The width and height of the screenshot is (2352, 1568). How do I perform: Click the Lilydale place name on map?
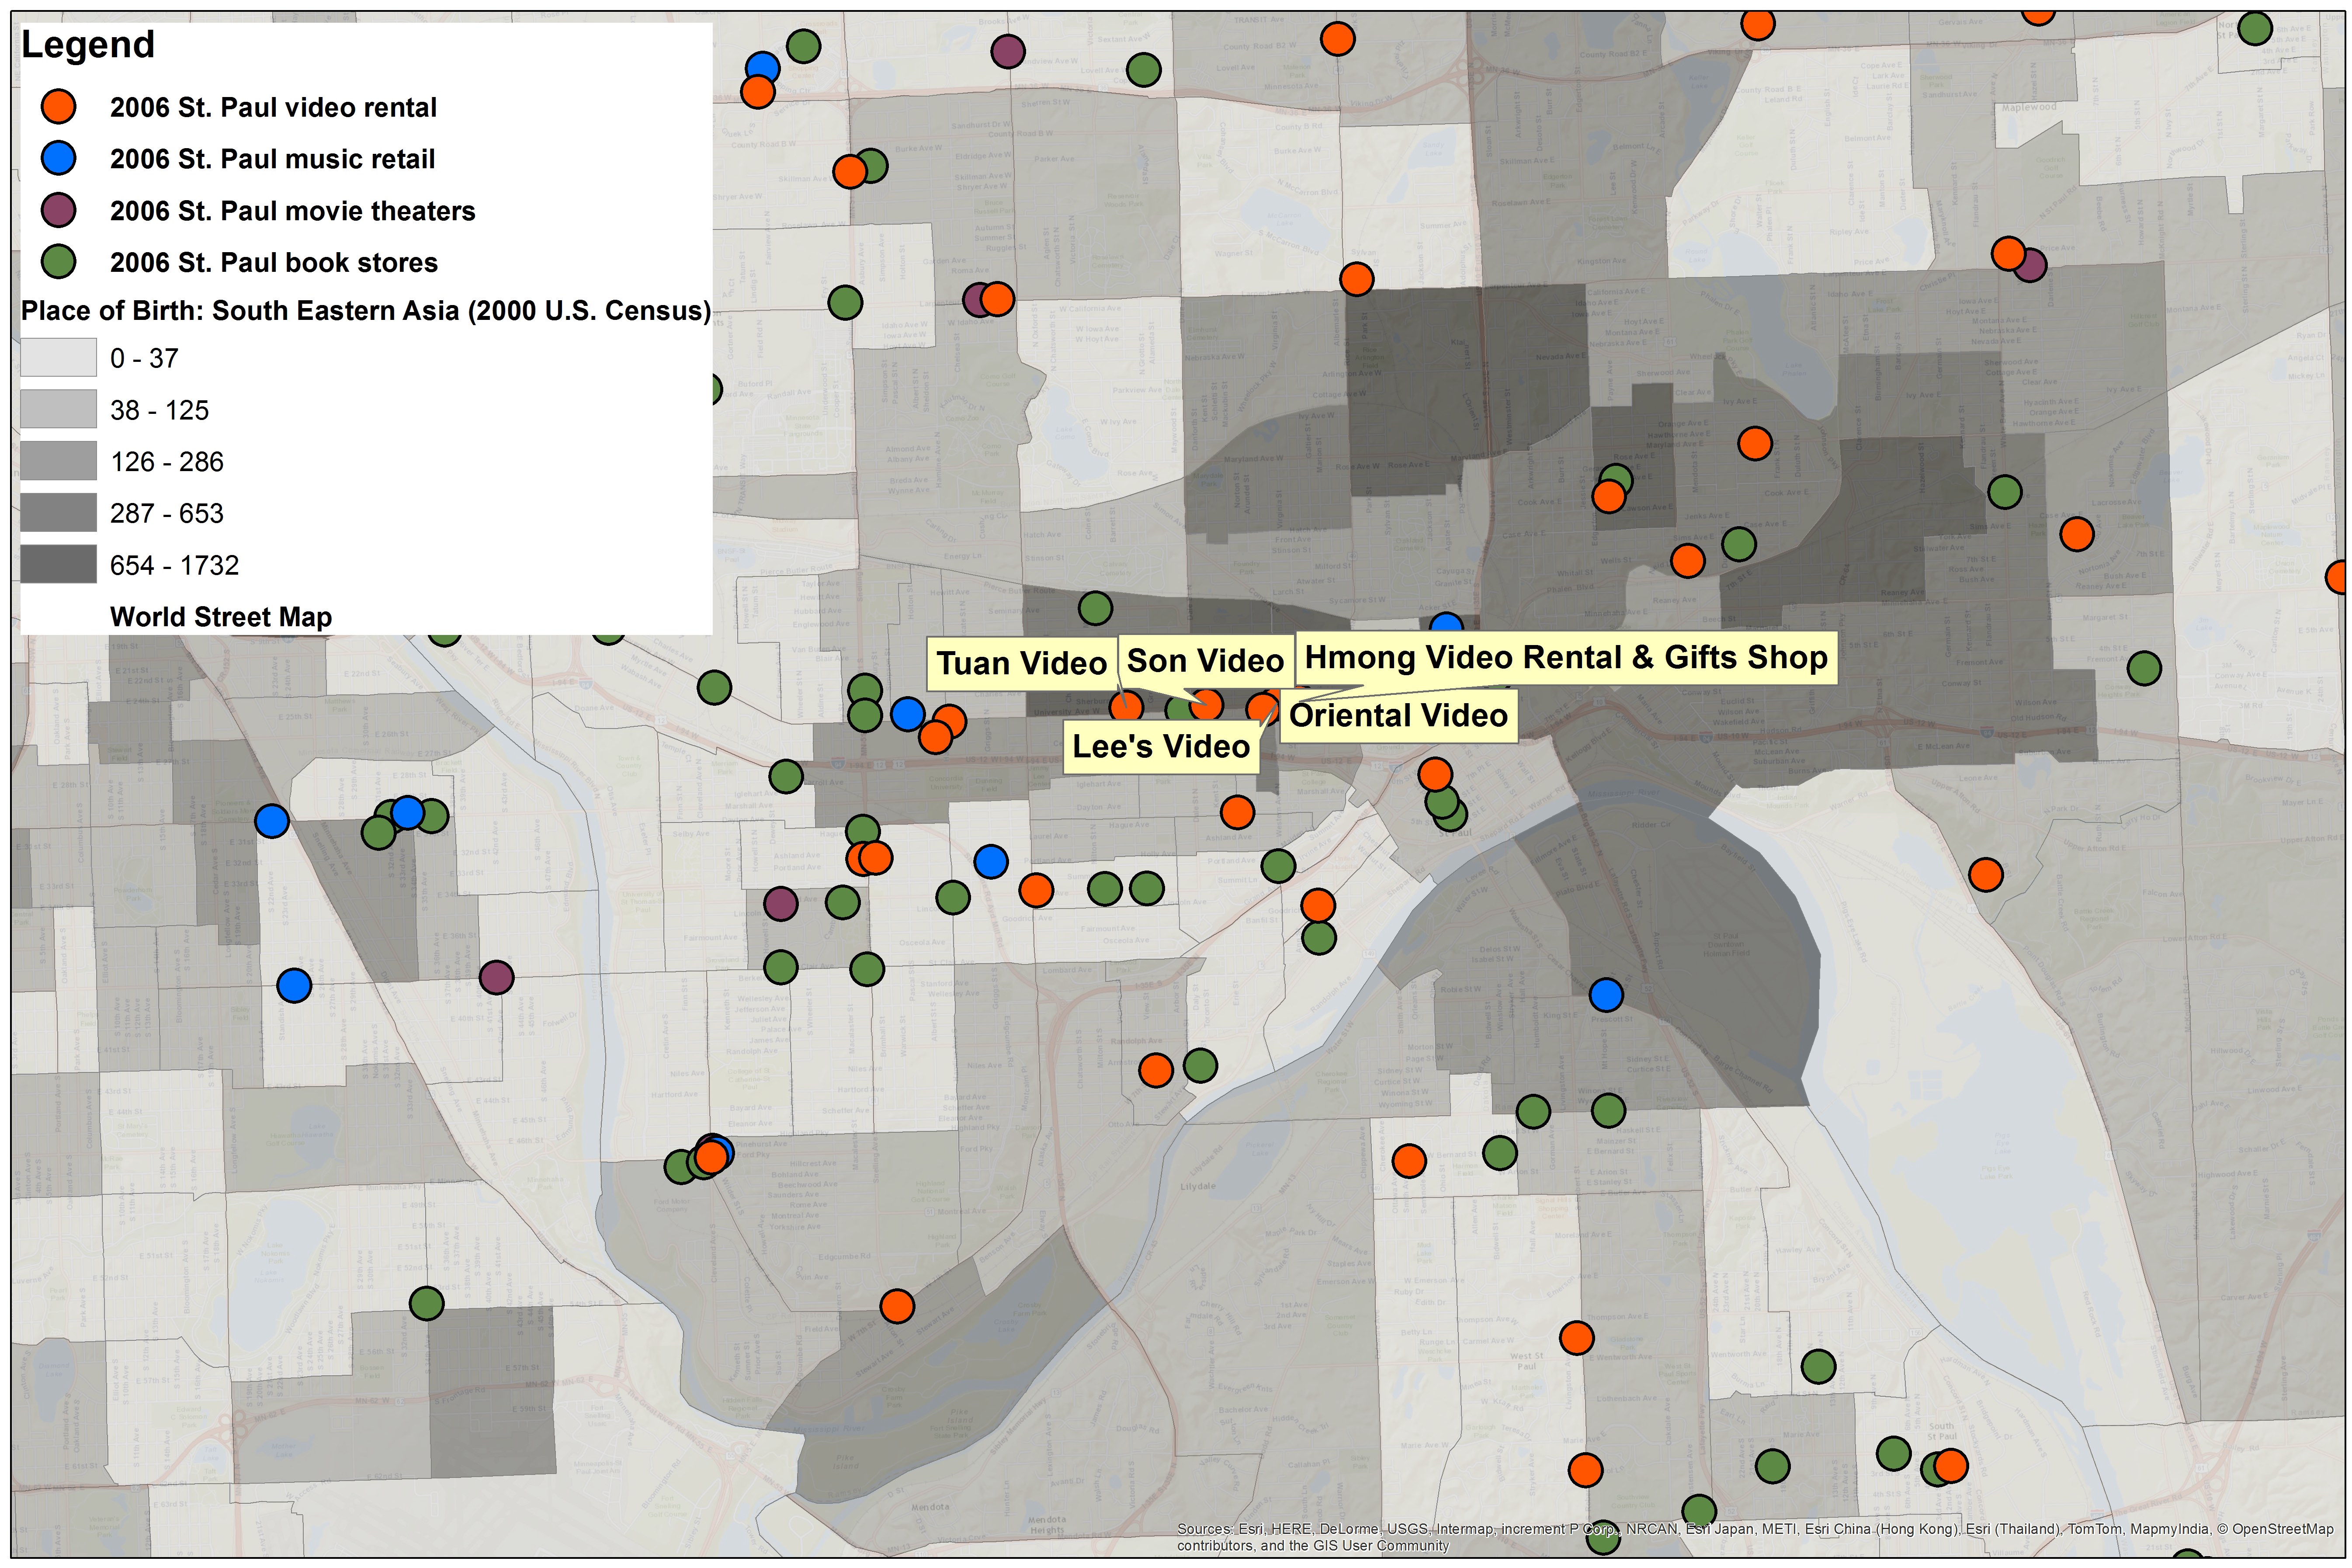tap(1198, 1186)
